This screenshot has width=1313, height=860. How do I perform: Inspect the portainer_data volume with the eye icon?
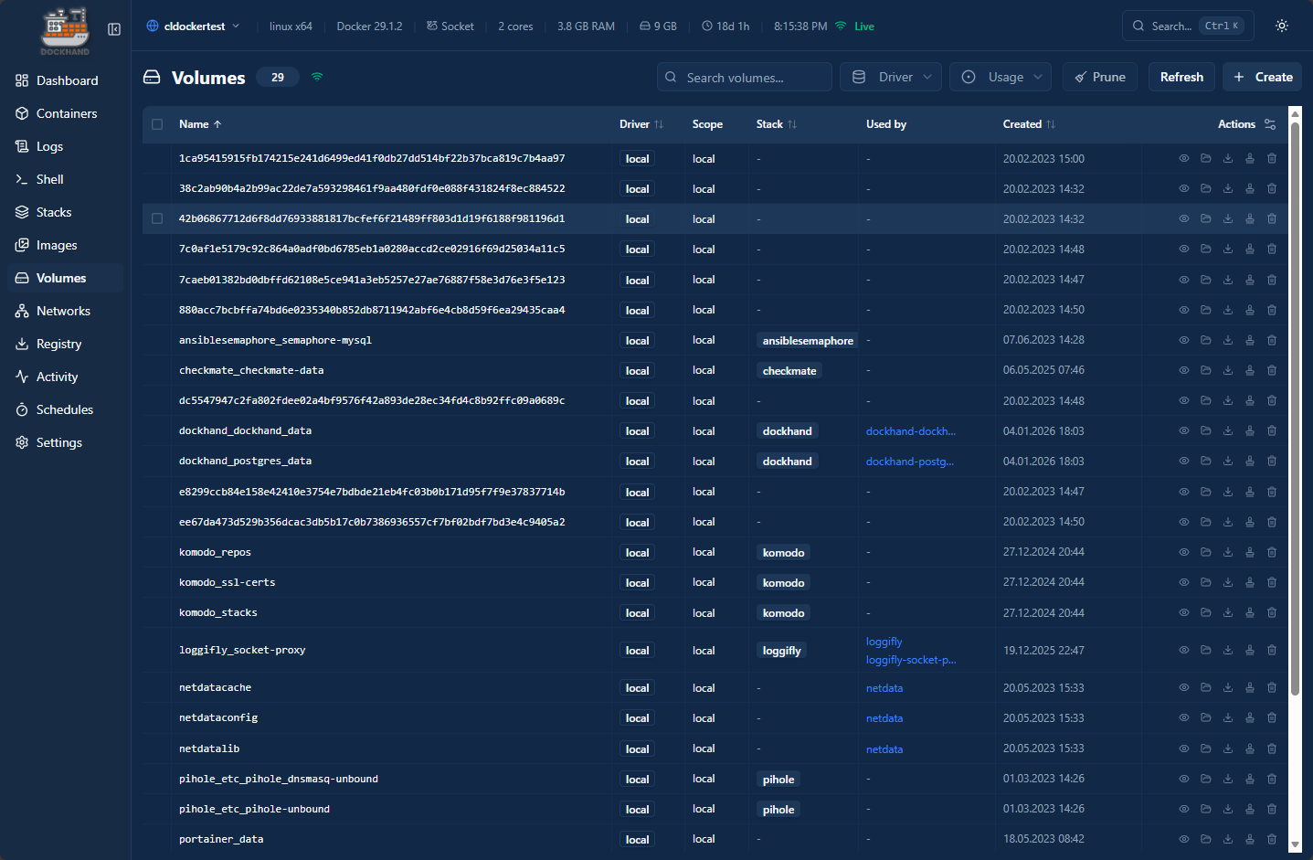1183,839
